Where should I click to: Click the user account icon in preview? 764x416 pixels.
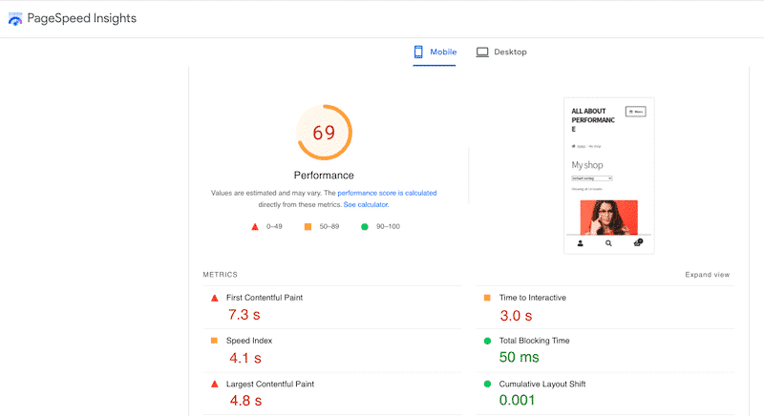581,243
